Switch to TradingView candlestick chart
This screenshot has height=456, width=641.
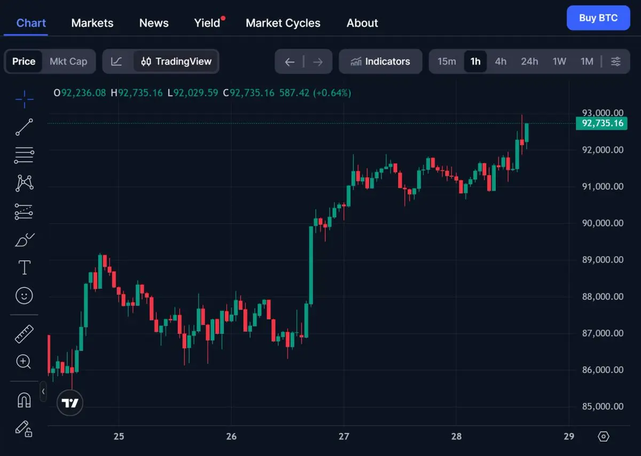pos(176,61)
